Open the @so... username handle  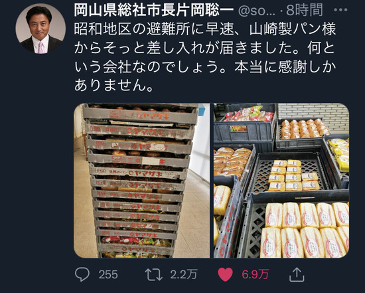tap(257, 11)
